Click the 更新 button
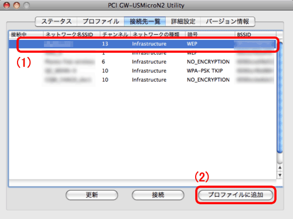Screen dimensions: 293x219 pos(92,195)
